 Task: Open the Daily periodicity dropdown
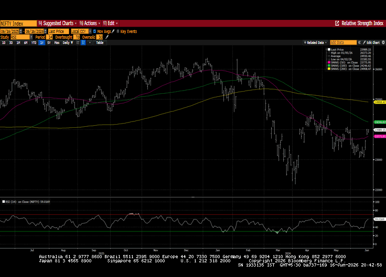(68, 43)
